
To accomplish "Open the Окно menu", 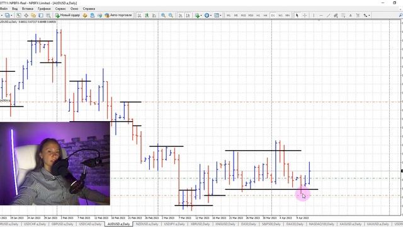I will 74,9.
